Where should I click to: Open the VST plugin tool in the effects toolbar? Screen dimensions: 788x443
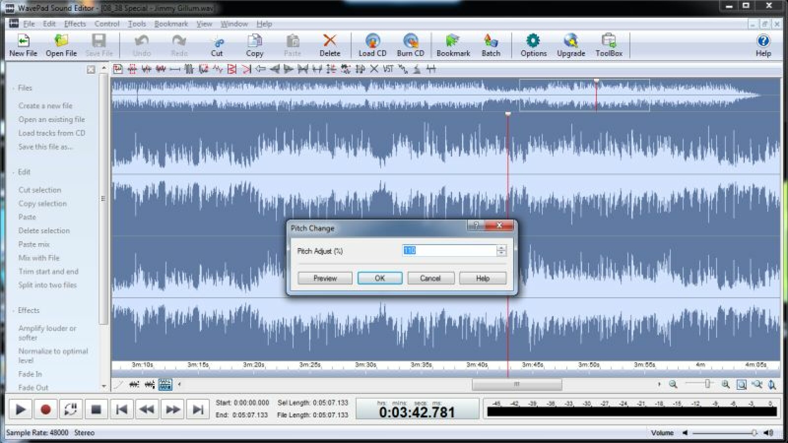tap(388, 69)
